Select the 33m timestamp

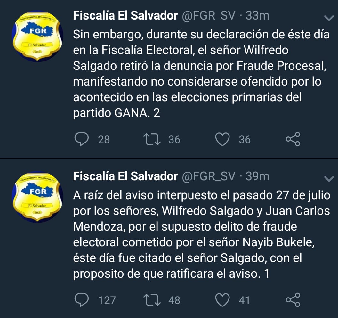pyautogui.click(x=258, y=16)
